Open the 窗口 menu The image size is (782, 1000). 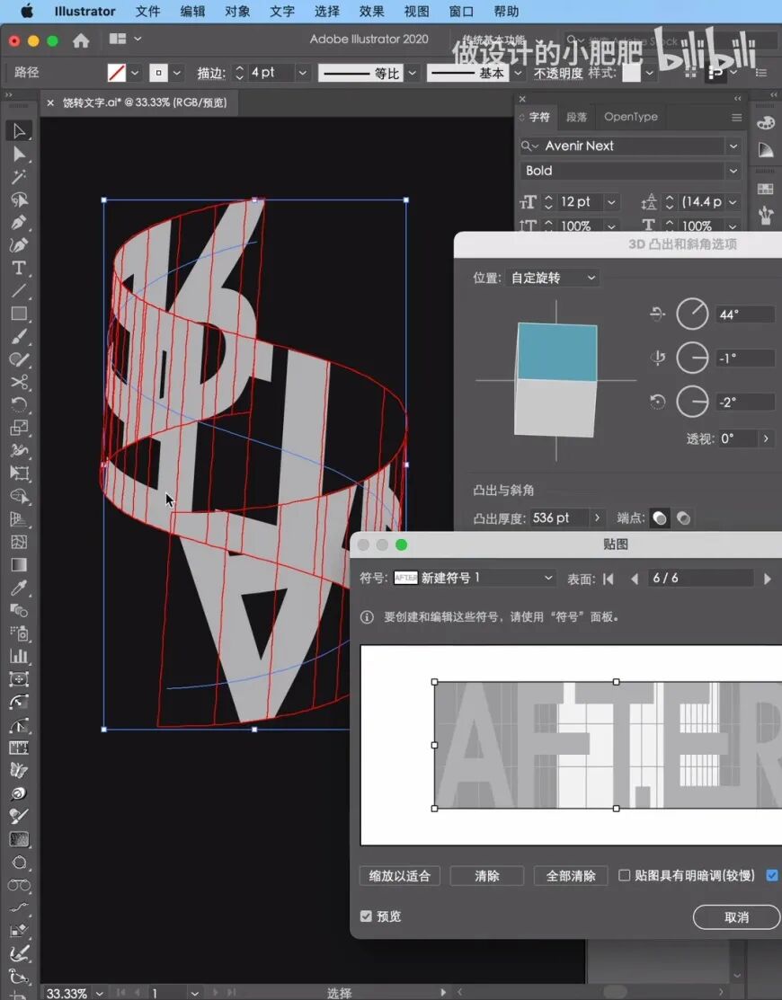click(x=460, y=12)
